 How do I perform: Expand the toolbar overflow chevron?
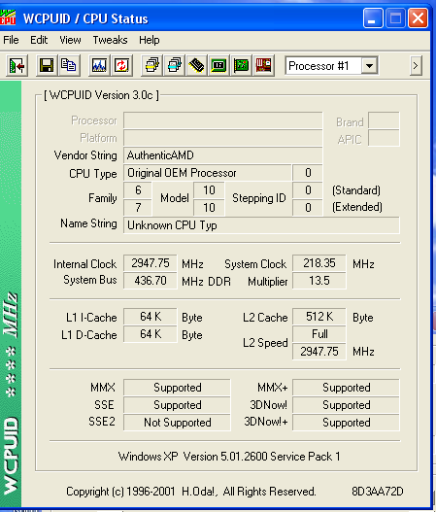click(x=416, y=66)
